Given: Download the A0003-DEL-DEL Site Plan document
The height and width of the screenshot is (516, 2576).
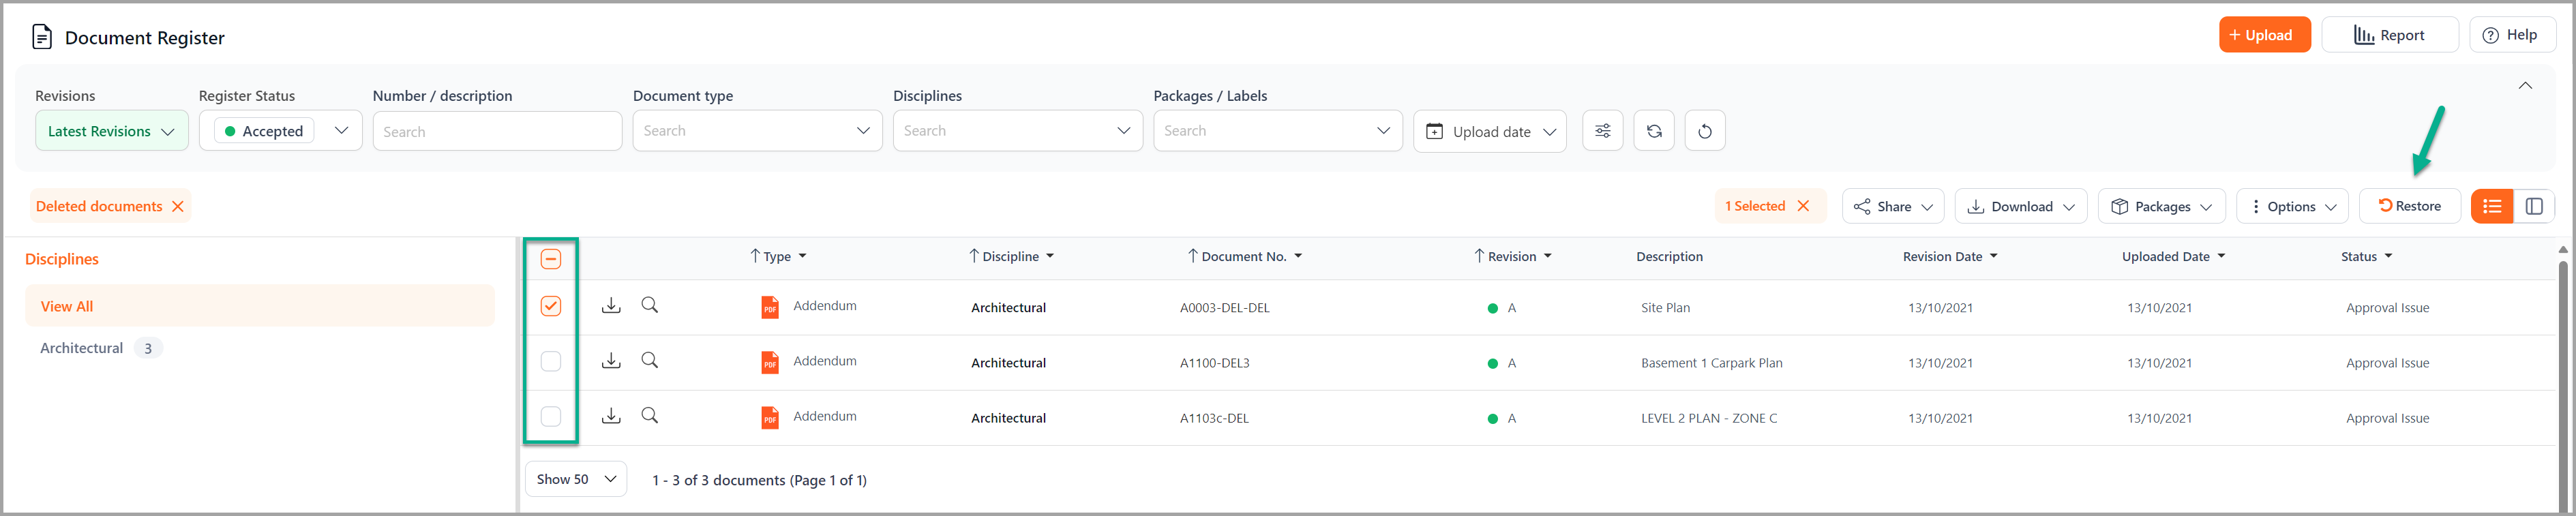Looking at the screenshot, I should pyautogui.click(x=611, y=306).
